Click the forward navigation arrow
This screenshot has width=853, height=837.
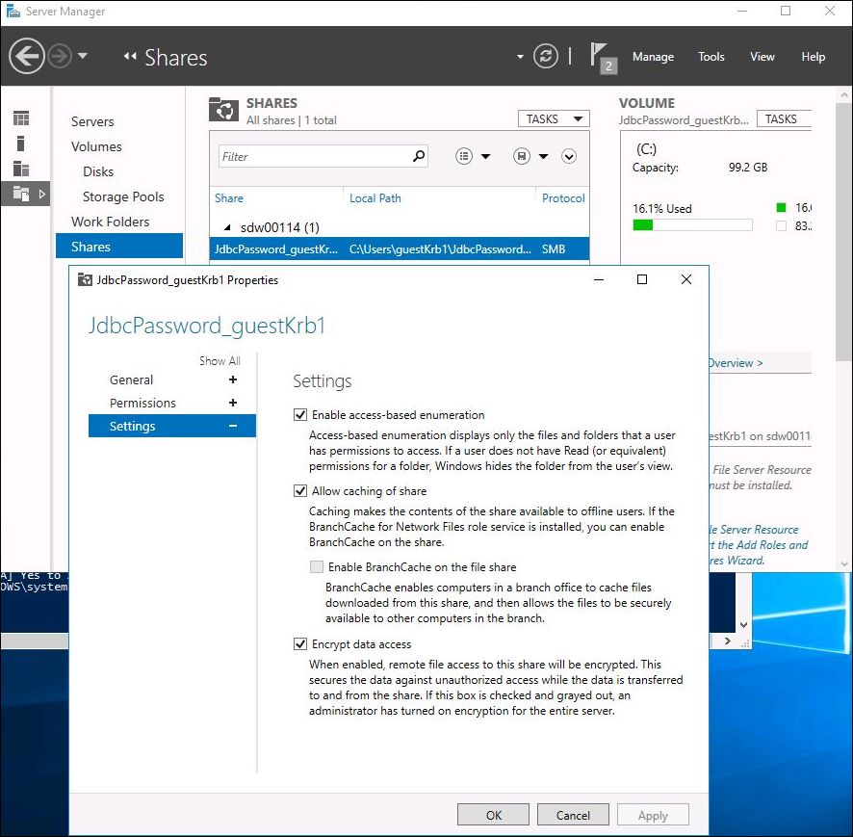coord(60,56)
